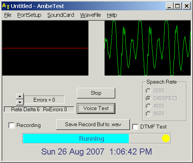Click Save Record Buf to .wav
This screenshot has width=193, height=163.
pyautogui.click(x=93, y=125)
